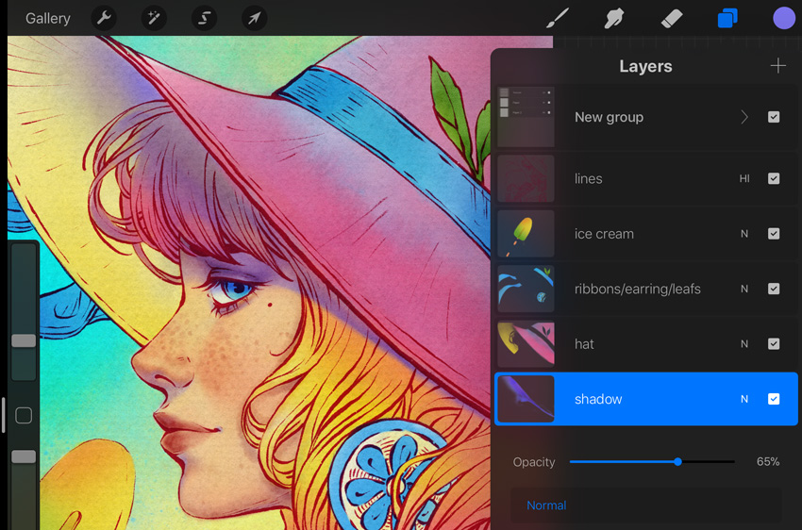Viewport: 802px width, 530px height.
Task: Add a new layer with plus icon
Action: tap(778, 65)
